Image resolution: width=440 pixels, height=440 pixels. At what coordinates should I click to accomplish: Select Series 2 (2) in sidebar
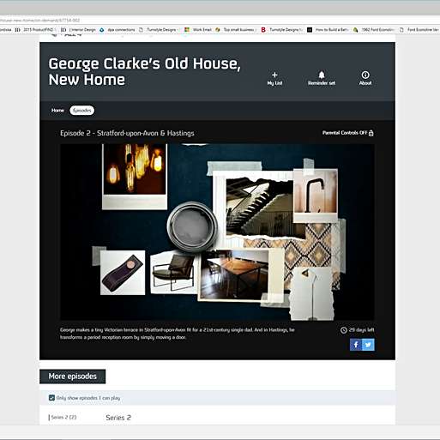coord(63,417)
